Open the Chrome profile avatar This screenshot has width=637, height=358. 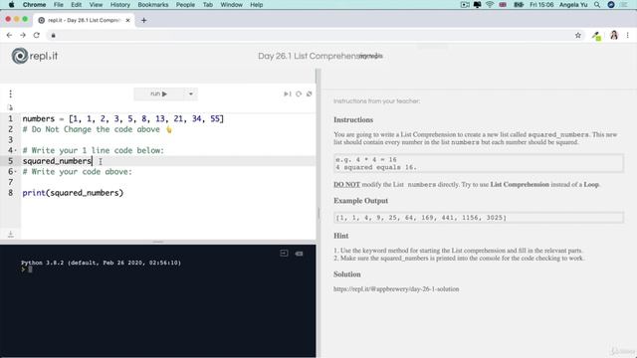[x=614, y=36]
